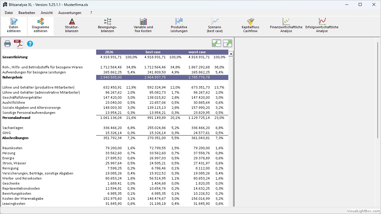Screen dimensions: 381x214
Task: Click the Gesamtleistung row label
Action: [15, 57]
